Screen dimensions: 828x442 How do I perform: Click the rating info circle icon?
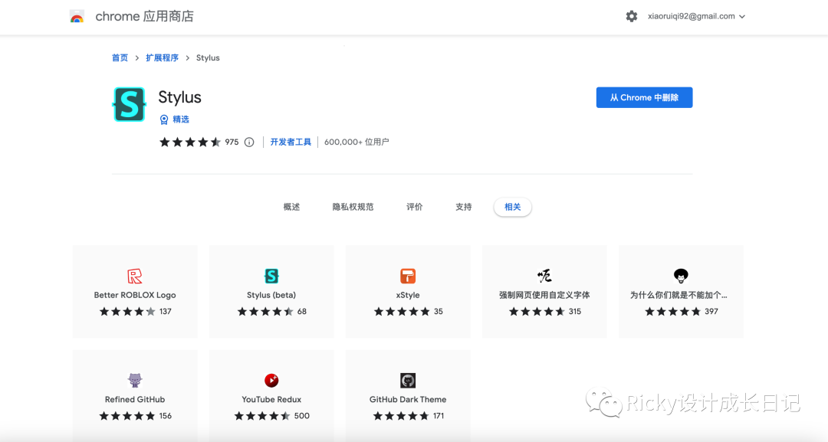click(x=249, y=142)
